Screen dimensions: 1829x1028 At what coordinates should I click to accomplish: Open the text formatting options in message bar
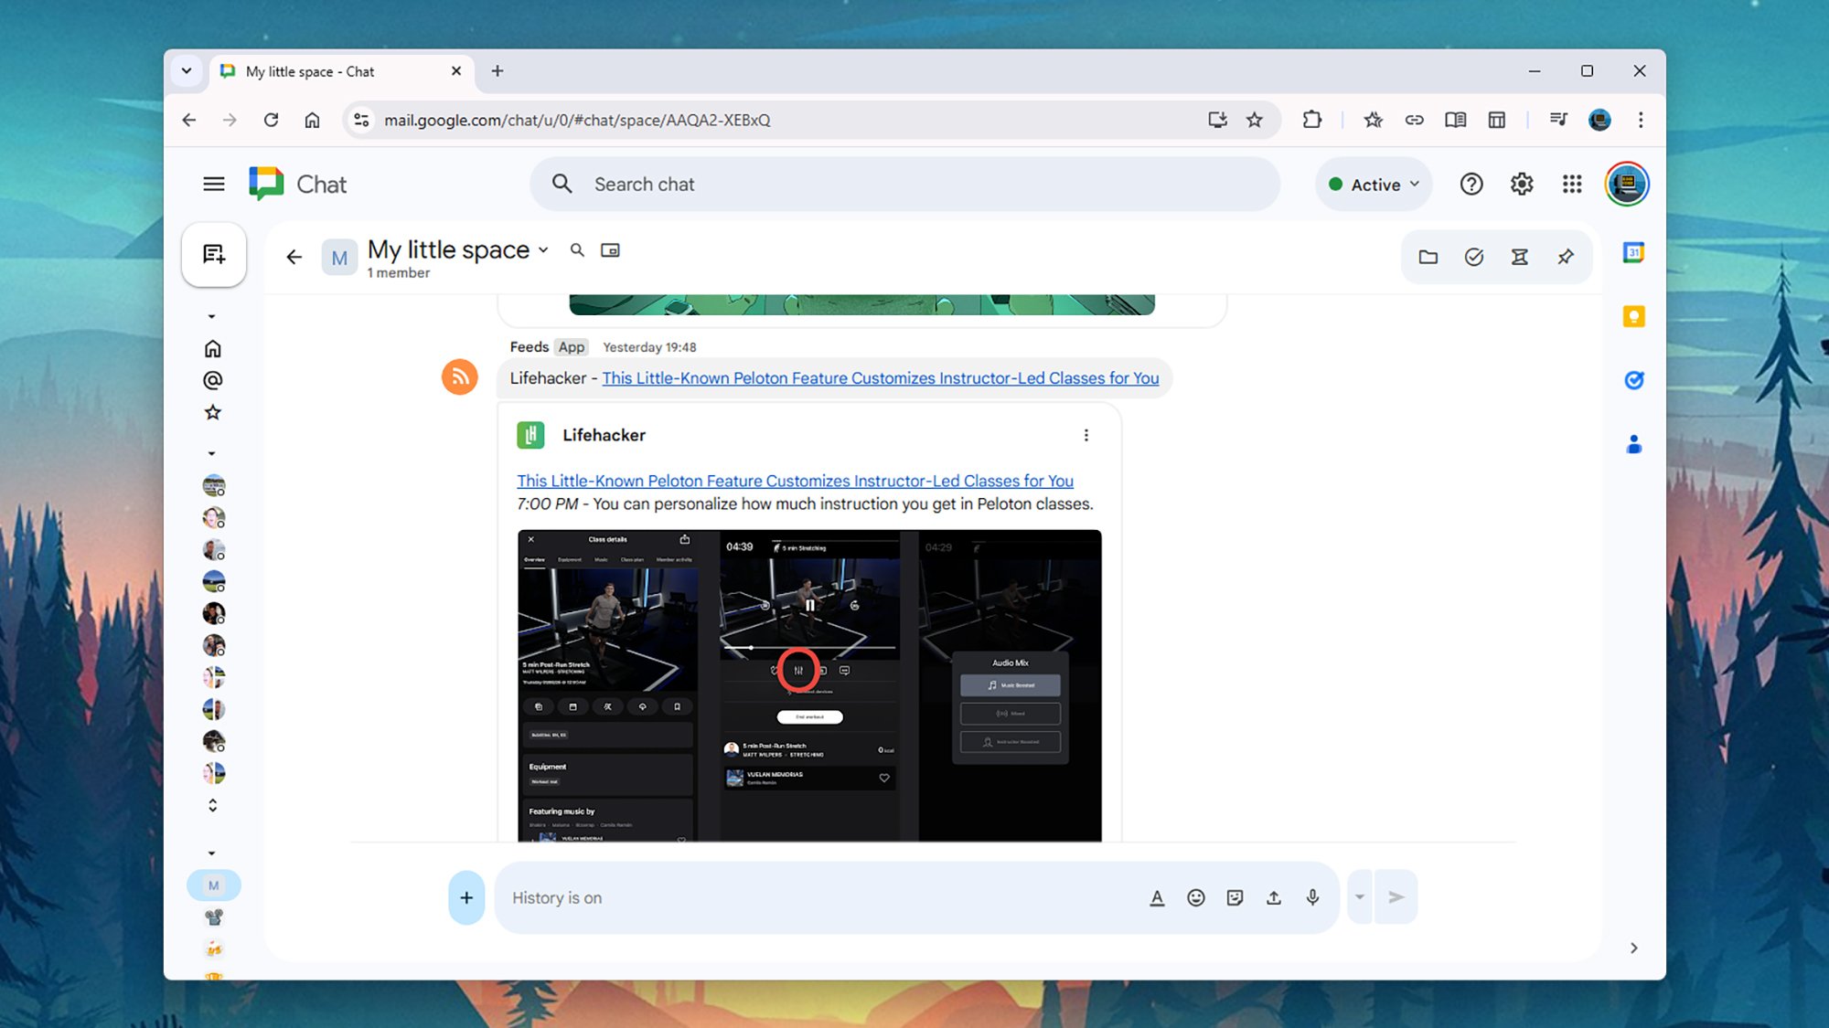tap(1157, 897)
